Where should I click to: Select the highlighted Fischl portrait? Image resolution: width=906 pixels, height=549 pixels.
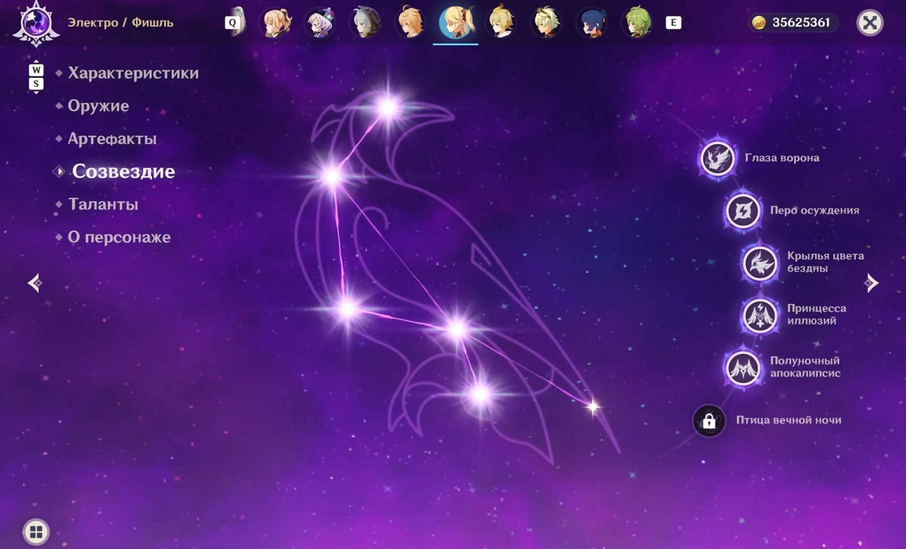tap(456, 22)
